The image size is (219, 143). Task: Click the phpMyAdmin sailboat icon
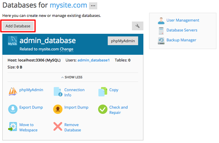pyautogui.click(x=13, y=91)
